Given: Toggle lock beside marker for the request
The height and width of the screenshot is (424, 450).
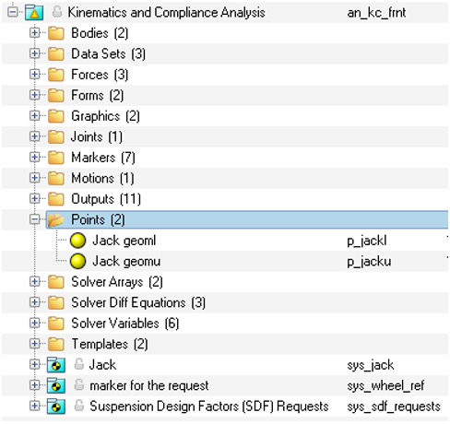Looking at the screenshot, I should tap(79, 384).
